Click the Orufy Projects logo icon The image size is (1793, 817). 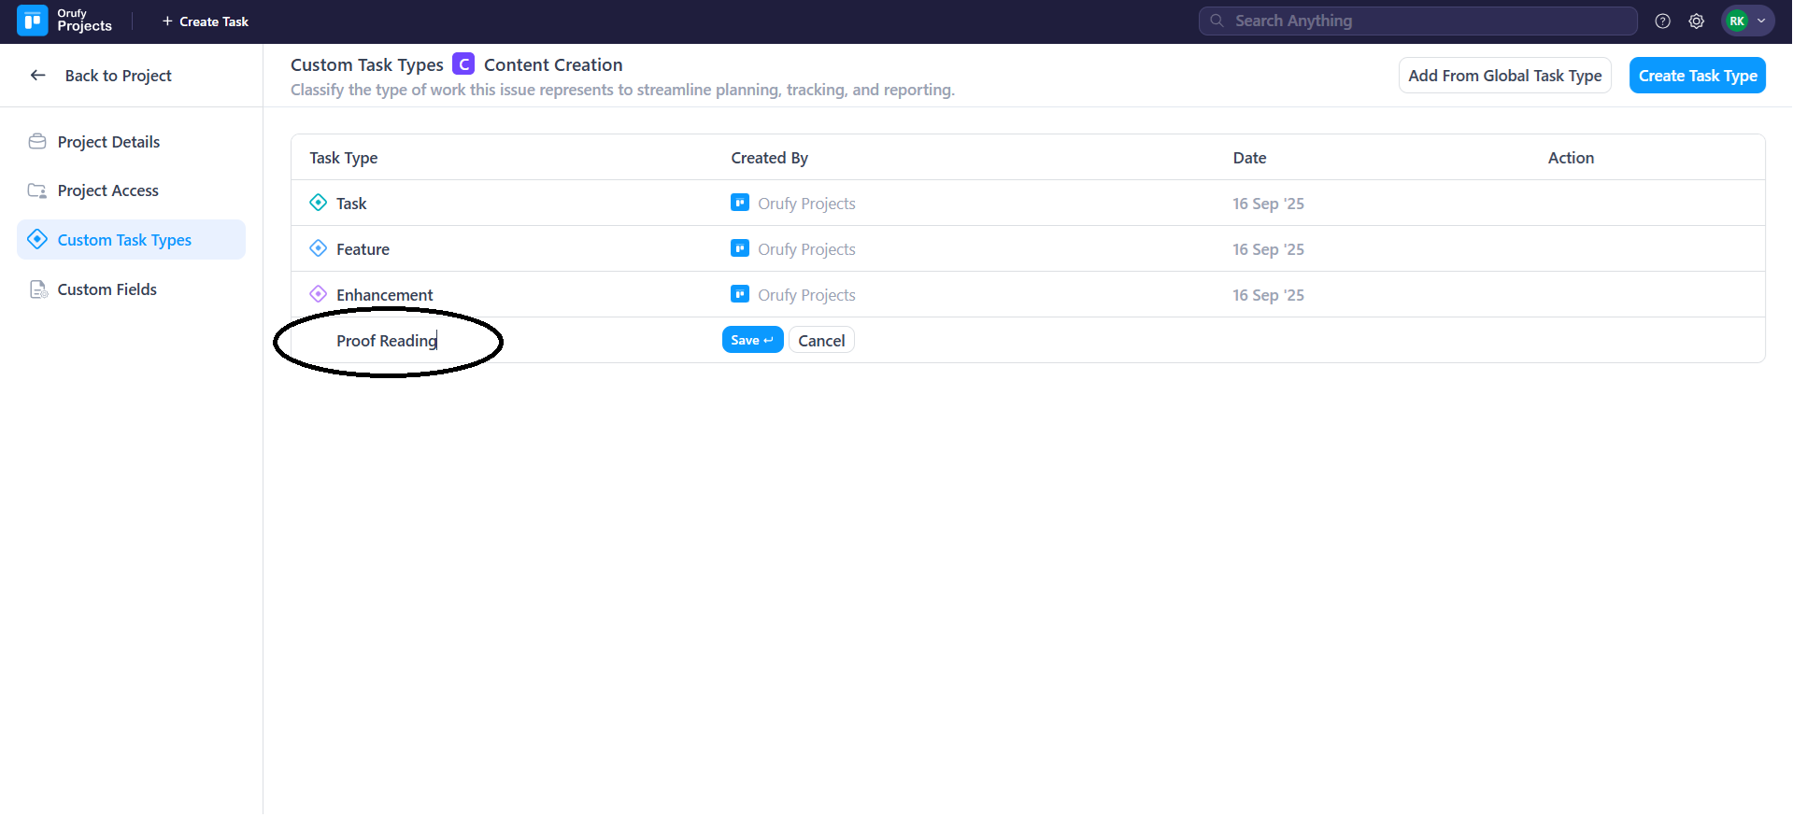(x=33, y=21)
